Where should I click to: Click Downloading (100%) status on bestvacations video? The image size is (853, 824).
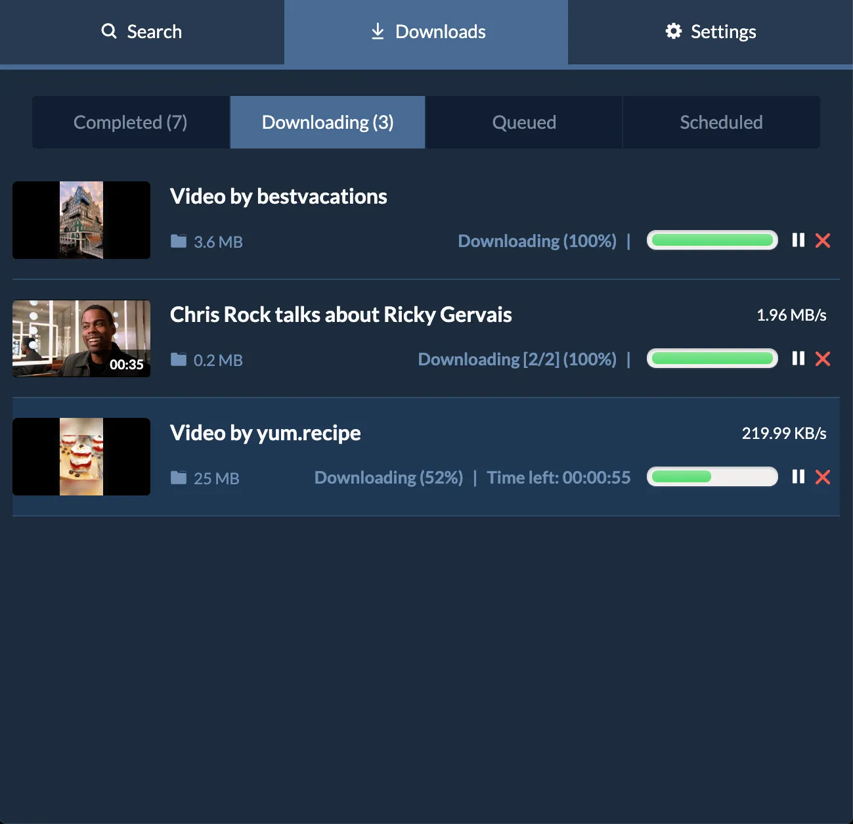(x=537, y=240)
